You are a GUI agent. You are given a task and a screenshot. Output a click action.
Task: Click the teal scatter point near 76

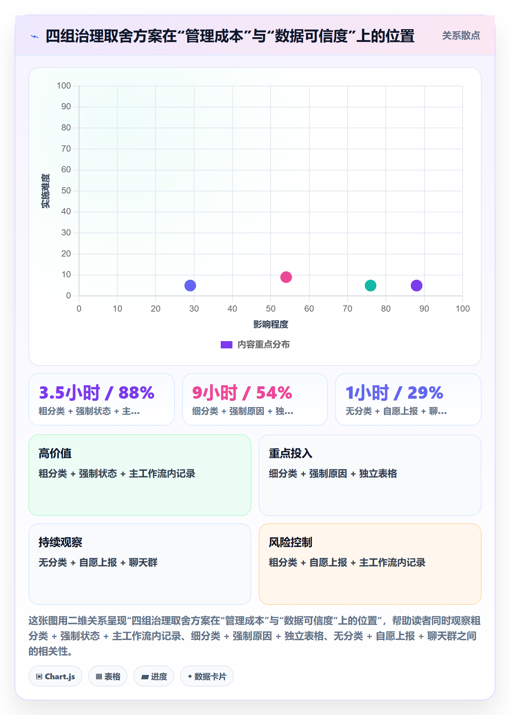point(370,286)
